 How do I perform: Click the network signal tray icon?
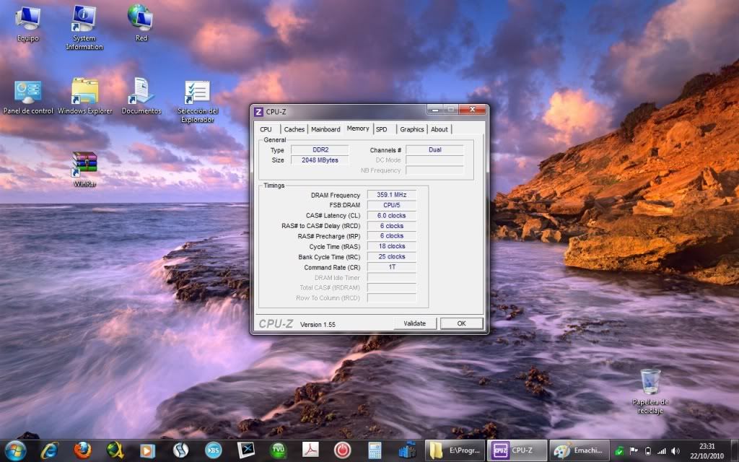(x=662, y=451)
